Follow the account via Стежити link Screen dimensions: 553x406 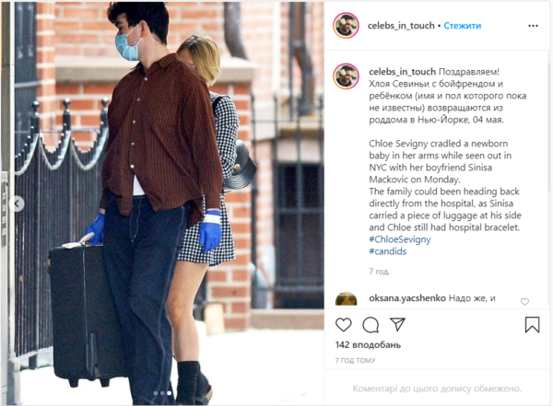click(x=463, y=26)
